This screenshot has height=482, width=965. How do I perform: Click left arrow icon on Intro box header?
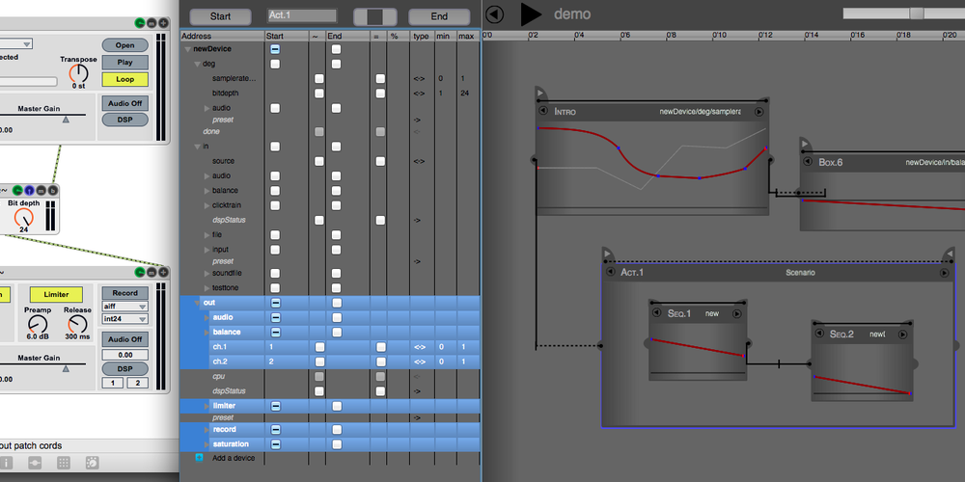click(542, 111)
